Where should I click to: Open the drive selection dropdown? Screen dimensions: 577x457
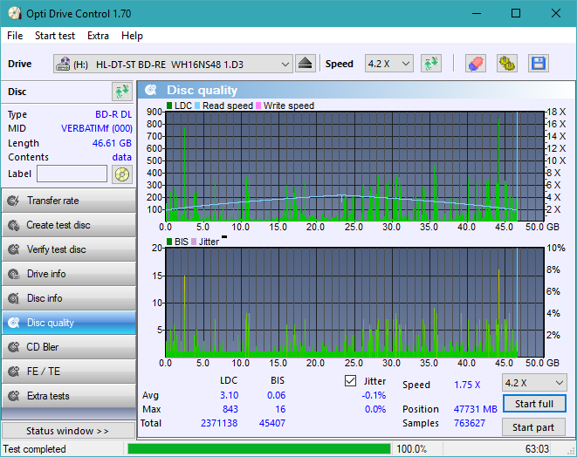173,65
